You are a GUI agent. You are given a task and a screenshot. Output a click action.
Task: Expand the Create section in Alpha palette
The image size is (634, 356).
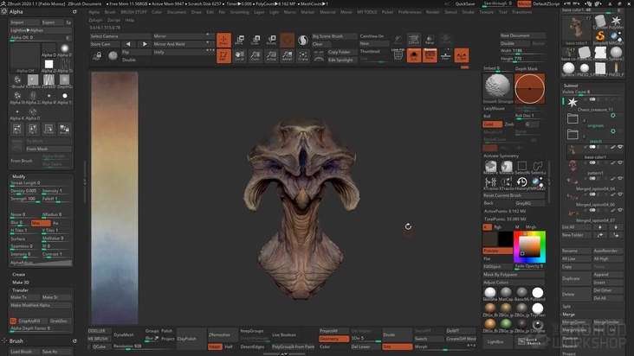[x=18, y=275]
